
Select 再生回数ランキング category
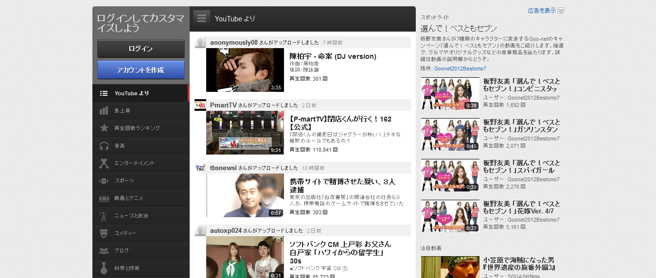tap(140, 128)
